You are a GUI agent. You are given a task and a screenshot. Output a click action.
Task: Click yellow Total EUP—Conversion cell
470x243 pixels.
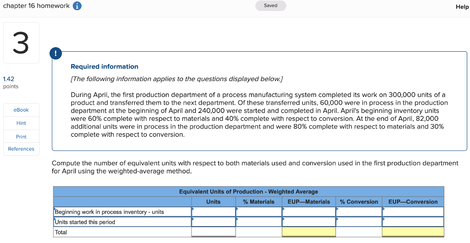[x=413, y=232]
